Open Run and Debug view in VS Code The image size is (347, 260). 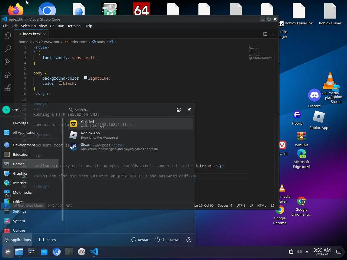point(8,75)
